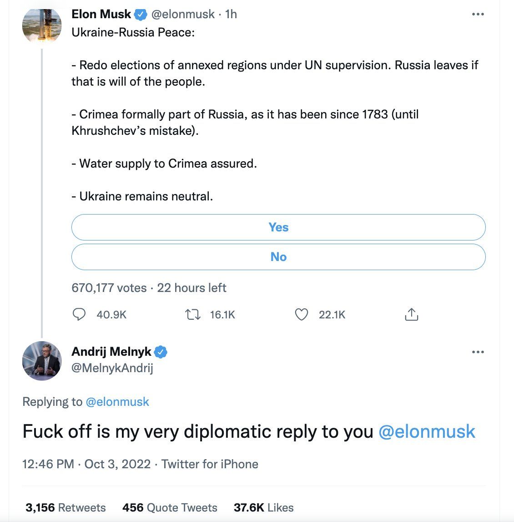View the 37.6K Likes list

263,507
